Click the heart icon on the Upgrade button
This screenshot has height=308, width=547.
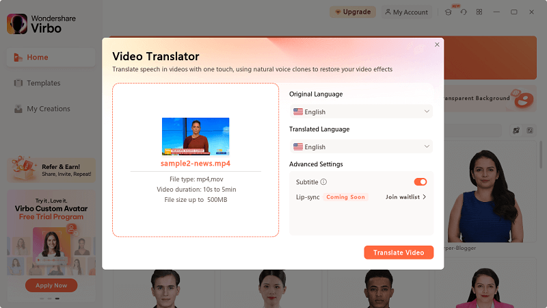[338, 12]
